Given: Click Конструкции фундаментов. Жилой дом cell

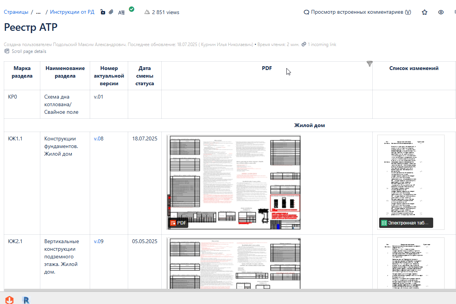Looking at the screenshot, I should 65,183.
